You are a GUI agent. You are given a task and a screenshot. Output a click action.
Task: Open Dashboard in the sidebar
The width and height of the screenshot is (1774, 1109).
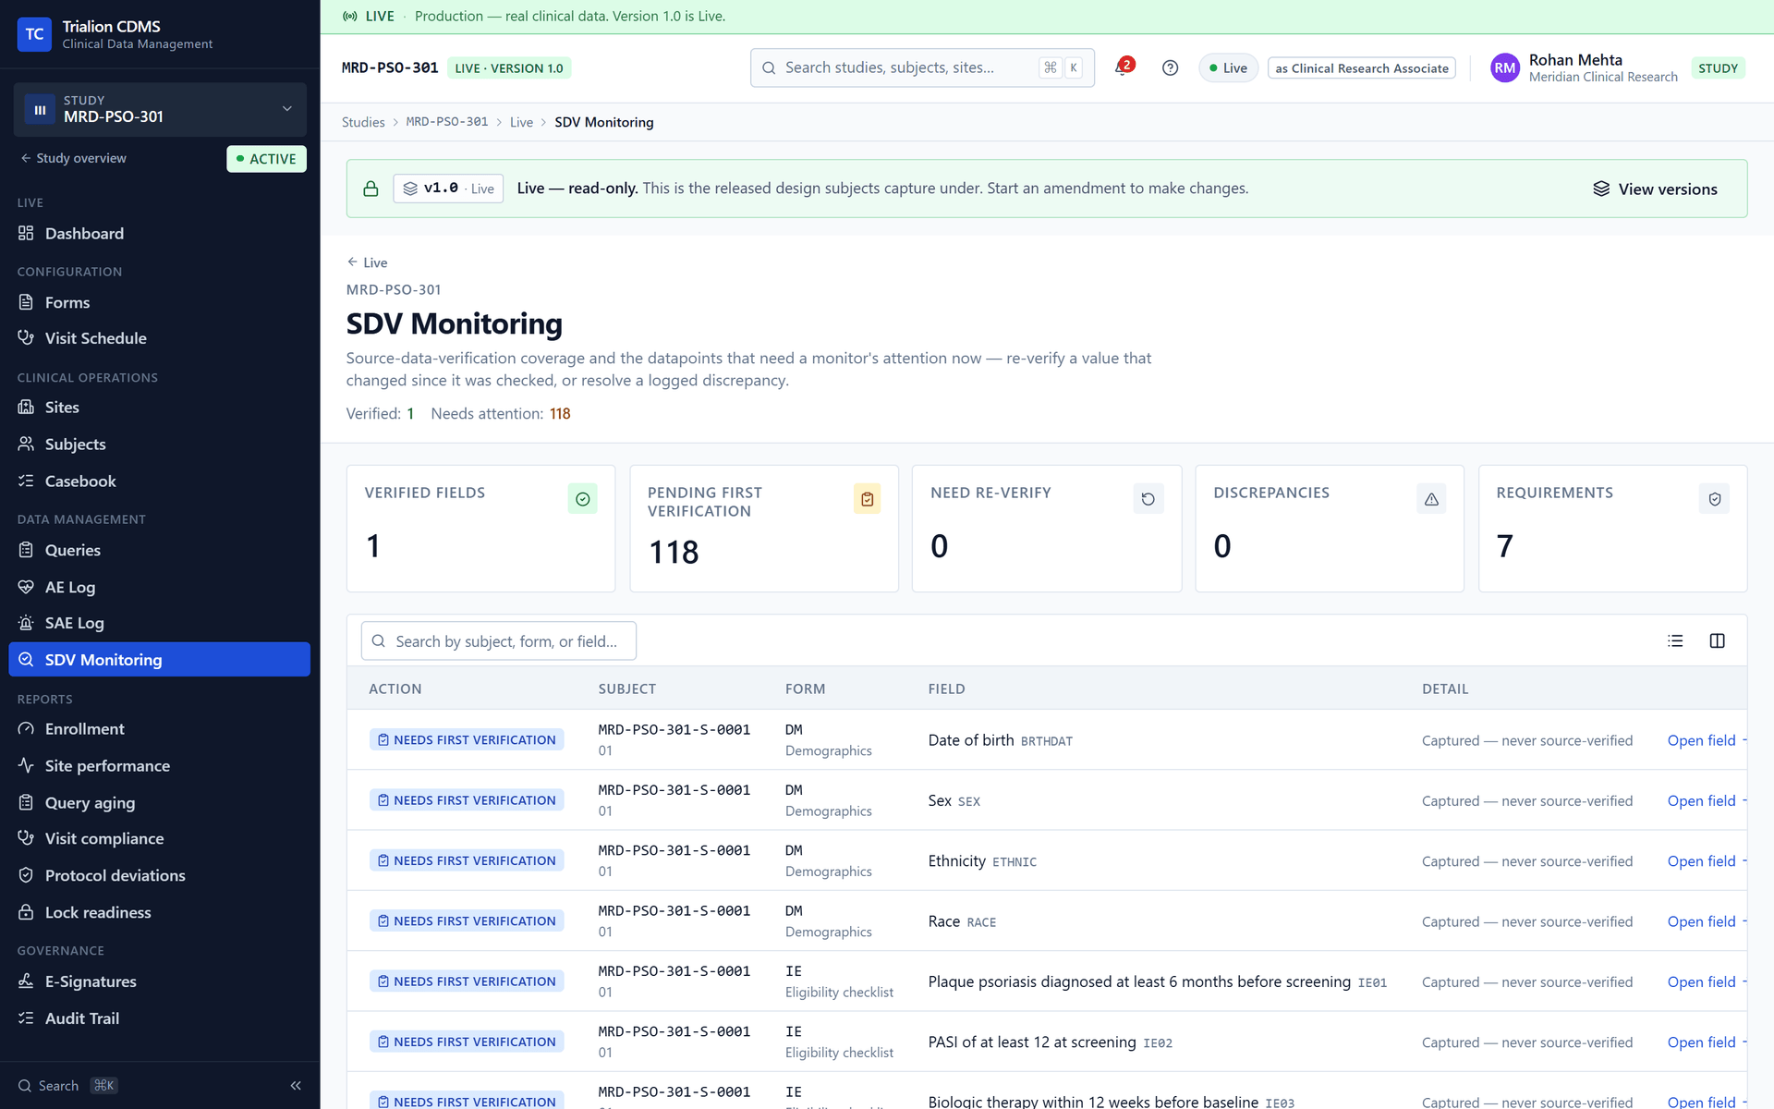click(160, 234)
